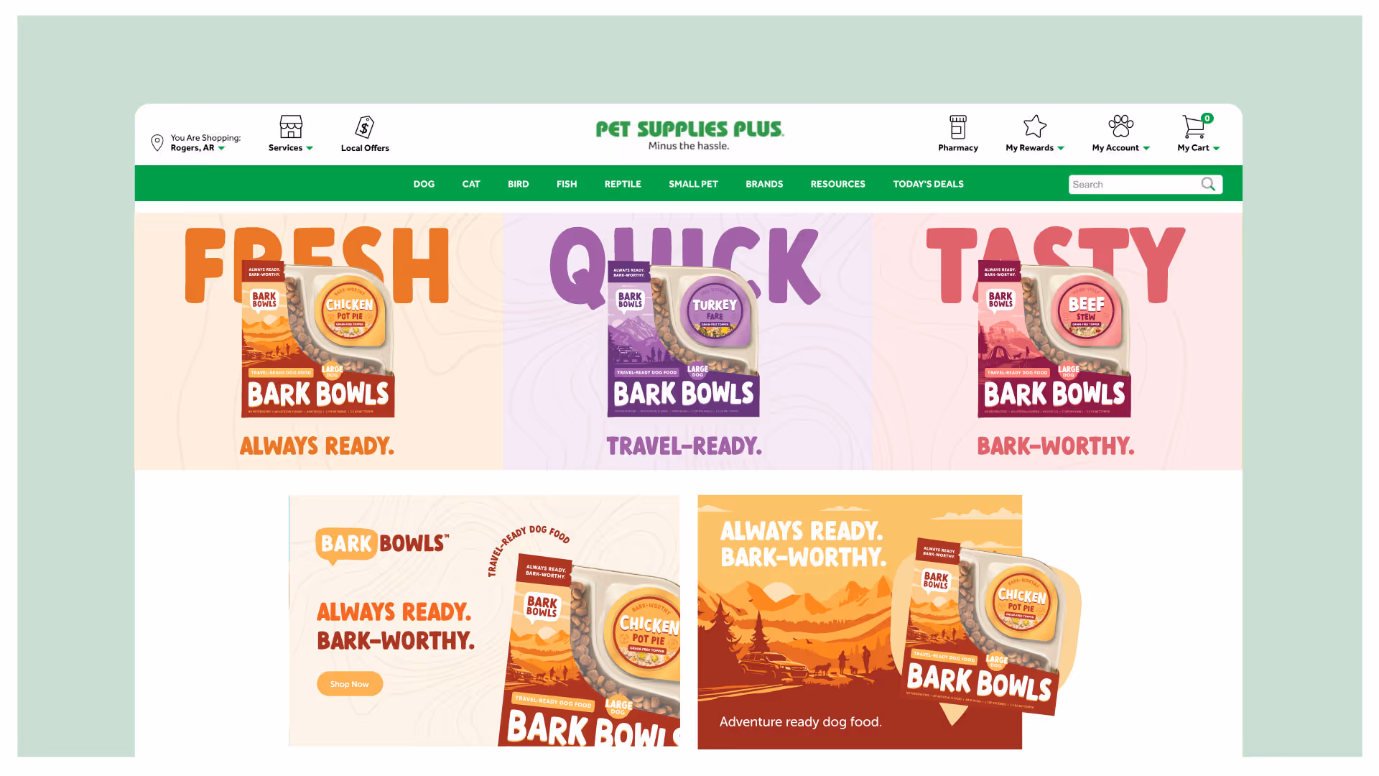
Task: Open the Services storefront icon
Action: (x=291, y=126)
